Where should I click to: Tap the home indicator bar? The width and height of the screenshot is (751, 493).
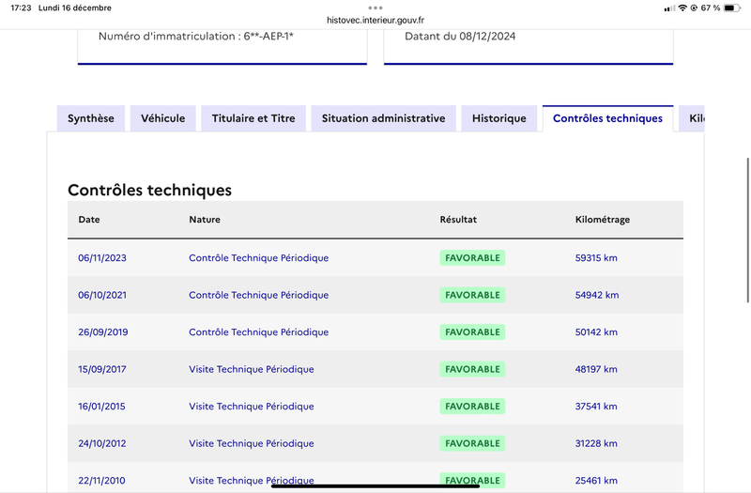[x=375, y=485]
